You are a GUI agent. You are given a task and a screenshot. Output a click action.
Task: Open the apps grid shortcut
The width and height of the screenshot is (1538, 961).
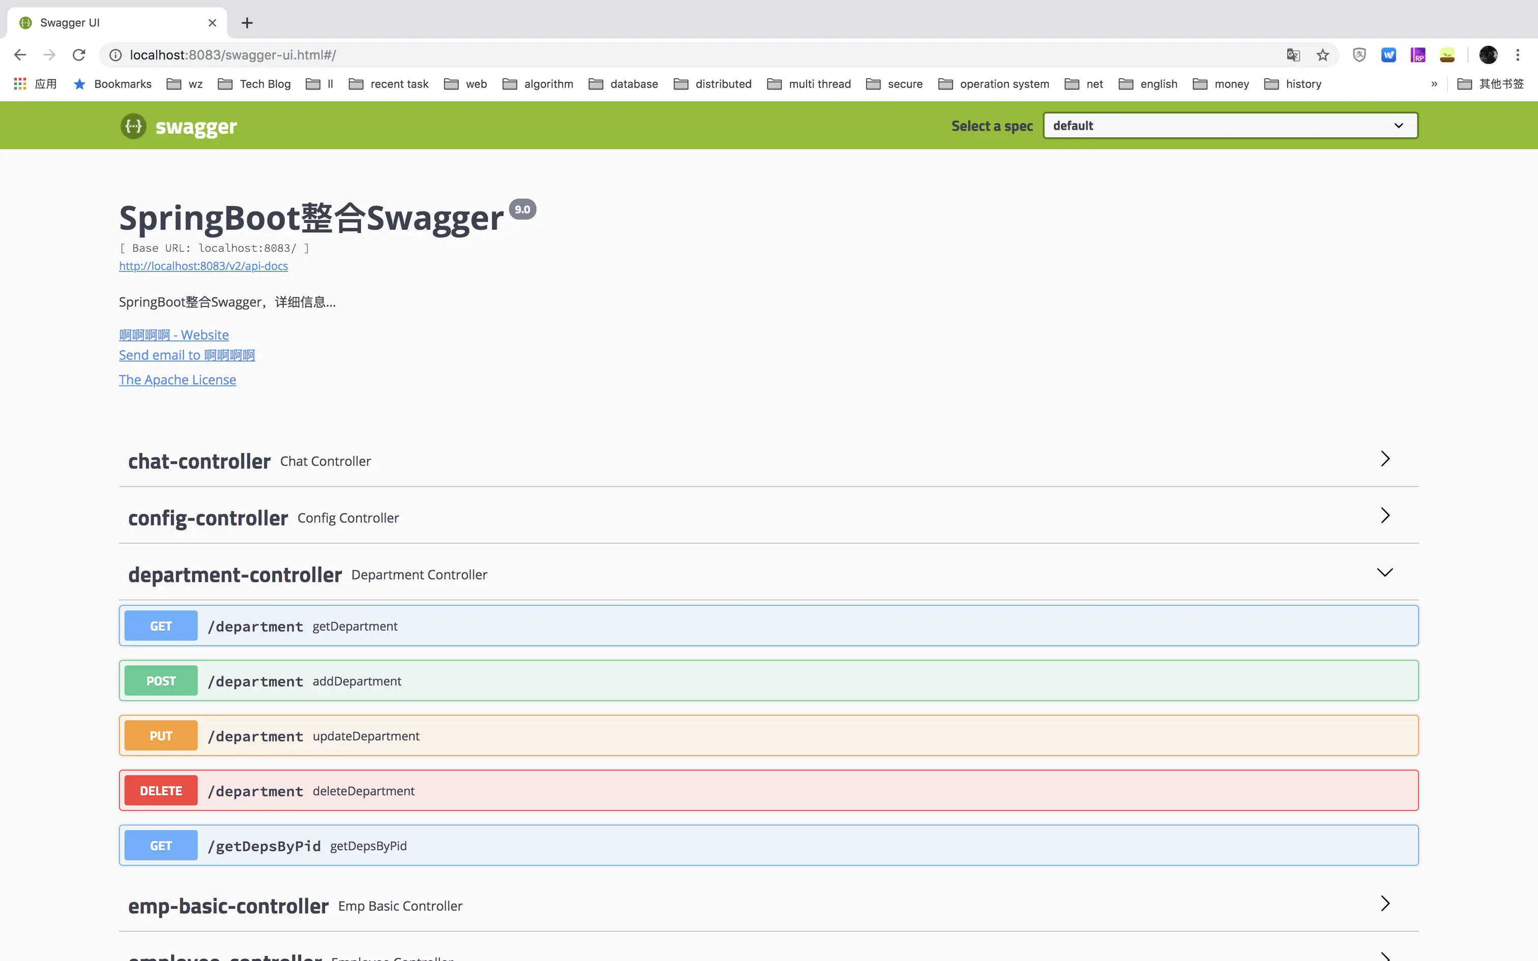coord(20,84)
